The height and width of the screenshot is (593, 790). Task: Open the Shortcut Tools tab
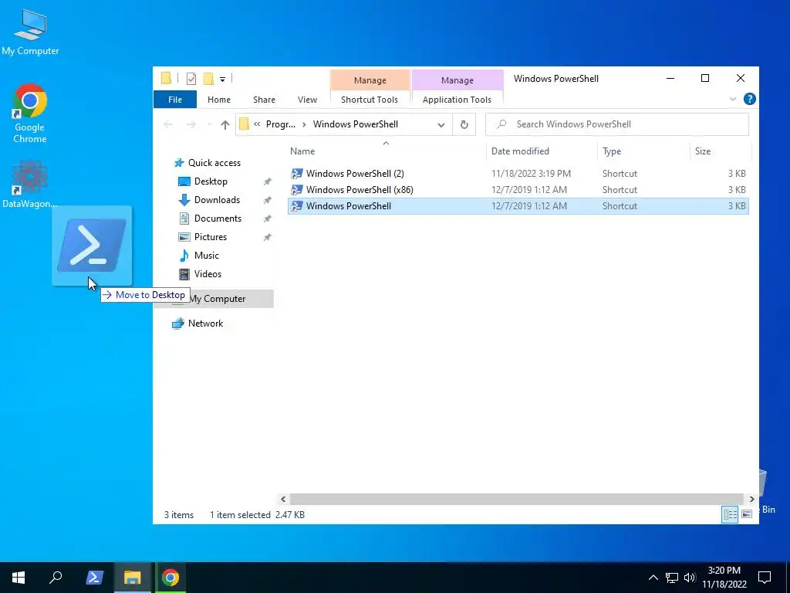point(370,100)
